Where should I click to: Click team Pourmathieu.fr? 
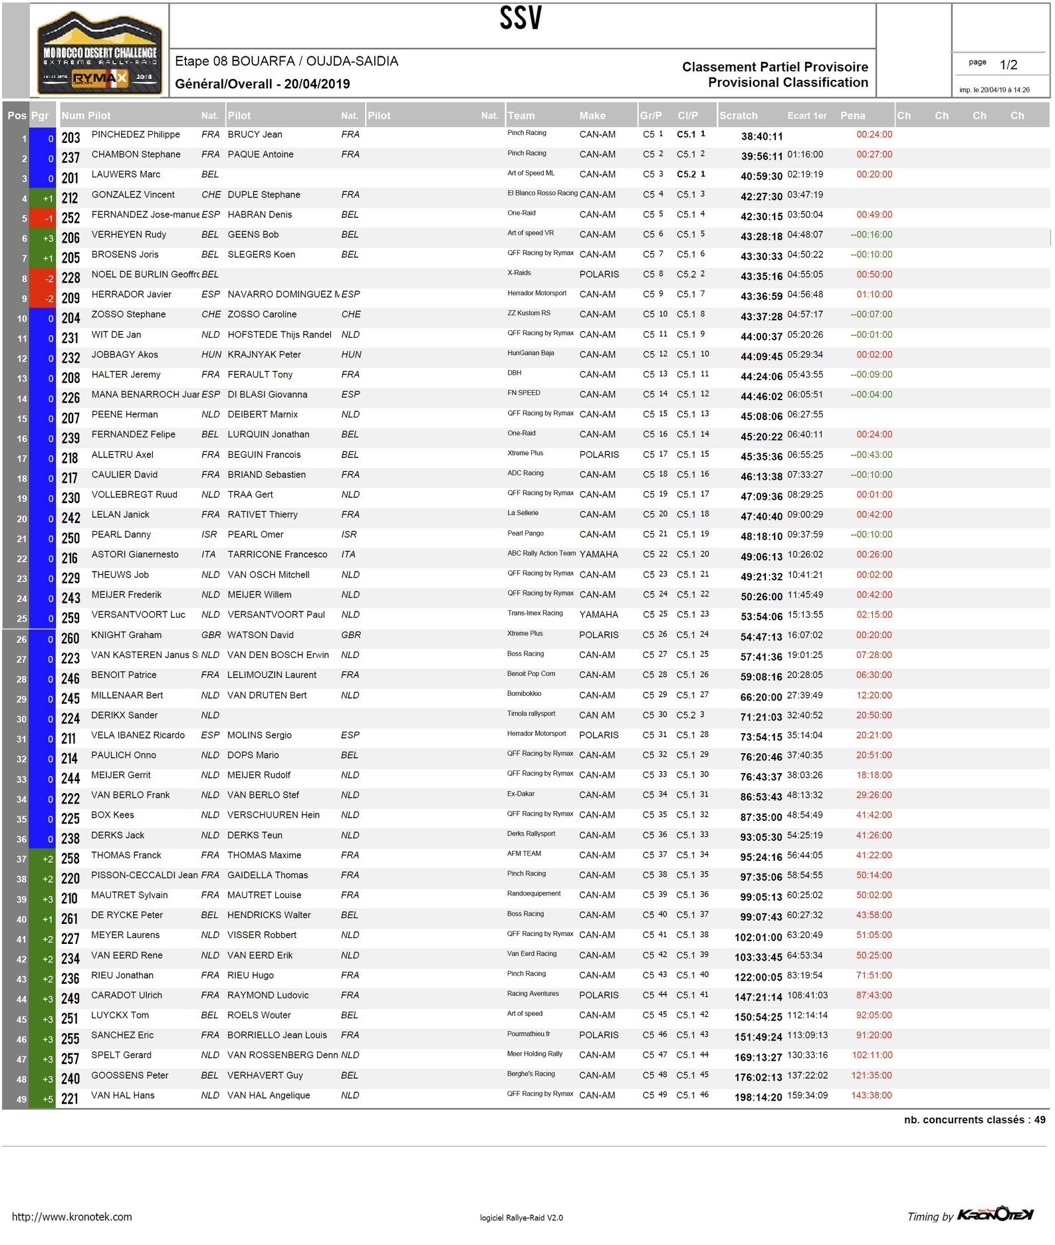coord(528,1034)
